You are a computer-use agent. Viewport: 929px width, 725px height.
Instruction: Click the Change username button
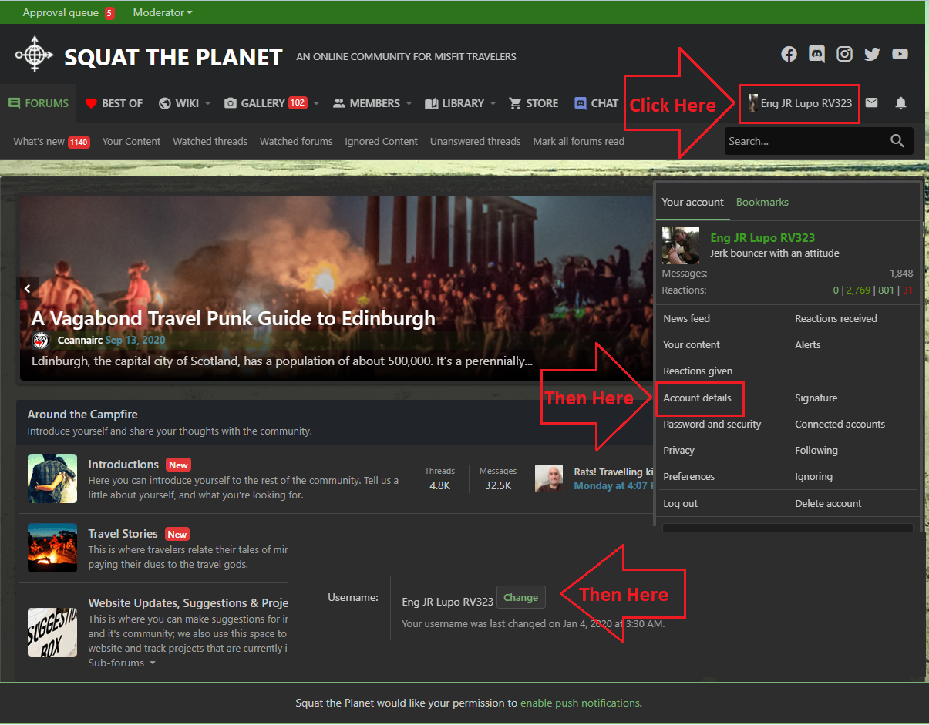pyautogui.click(x=520, y=597)
